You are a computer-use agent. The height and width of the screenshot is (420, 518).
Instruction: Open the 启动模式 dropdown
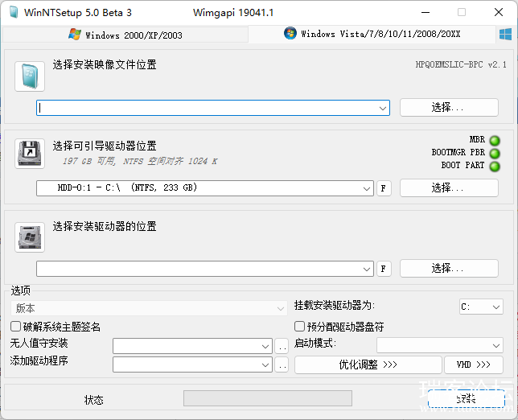coord(440,345)
